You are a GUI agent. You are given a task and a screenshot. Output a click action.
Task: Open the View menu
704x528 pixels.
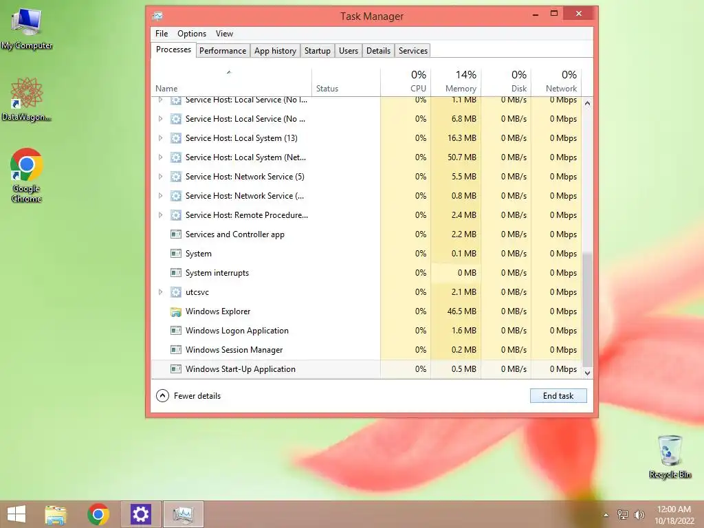[x=224, y=34]
